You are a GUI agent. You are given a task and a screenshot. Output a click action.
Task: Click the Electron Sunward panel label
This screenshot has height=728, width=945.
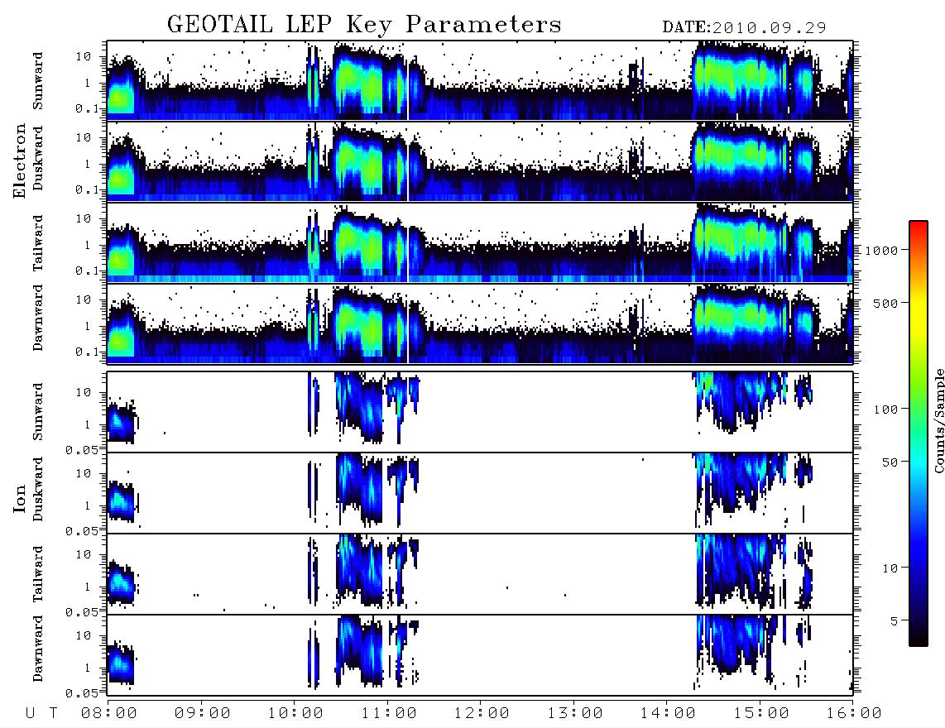click(x=38, y=81)
